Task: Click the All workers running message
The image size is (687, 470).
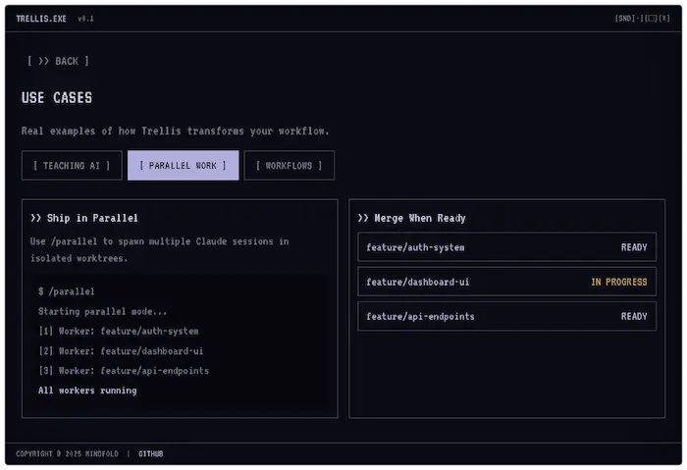Action: point(87,391)
